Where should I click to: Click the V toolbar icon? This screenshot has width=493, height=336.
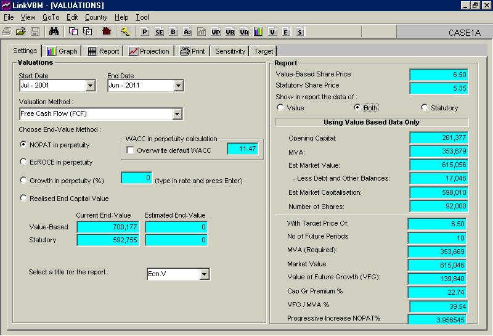coord(272,32)
